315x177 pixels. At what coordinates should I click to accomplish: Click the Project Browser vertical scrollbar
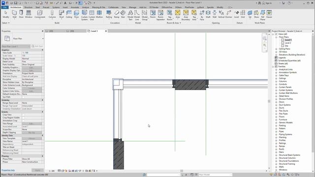pos(313,94)
